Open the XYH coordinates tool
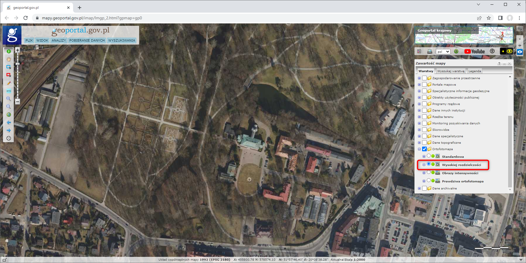Viewport: 526px width, 263px height. (x=9, y=91)
